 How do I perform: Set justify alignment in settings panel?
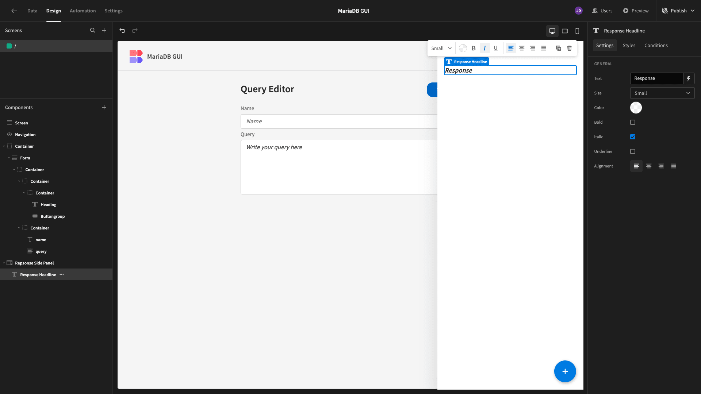pos(674,166)
